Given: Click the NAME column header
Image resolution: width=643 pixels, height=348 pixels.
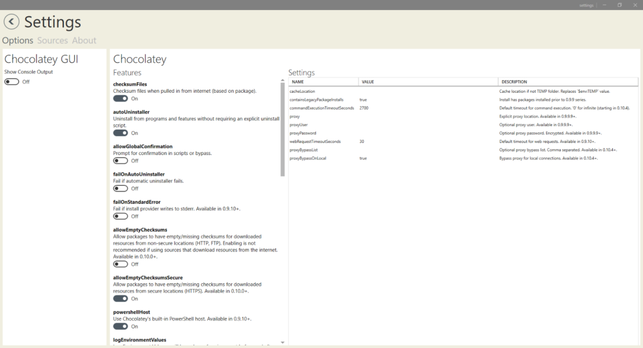Looking at the screenshot, I should pos(323,82).
